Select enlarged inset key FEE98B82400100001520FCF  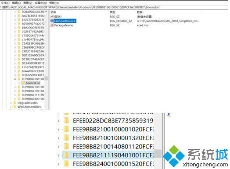click(x=113, y=164)
